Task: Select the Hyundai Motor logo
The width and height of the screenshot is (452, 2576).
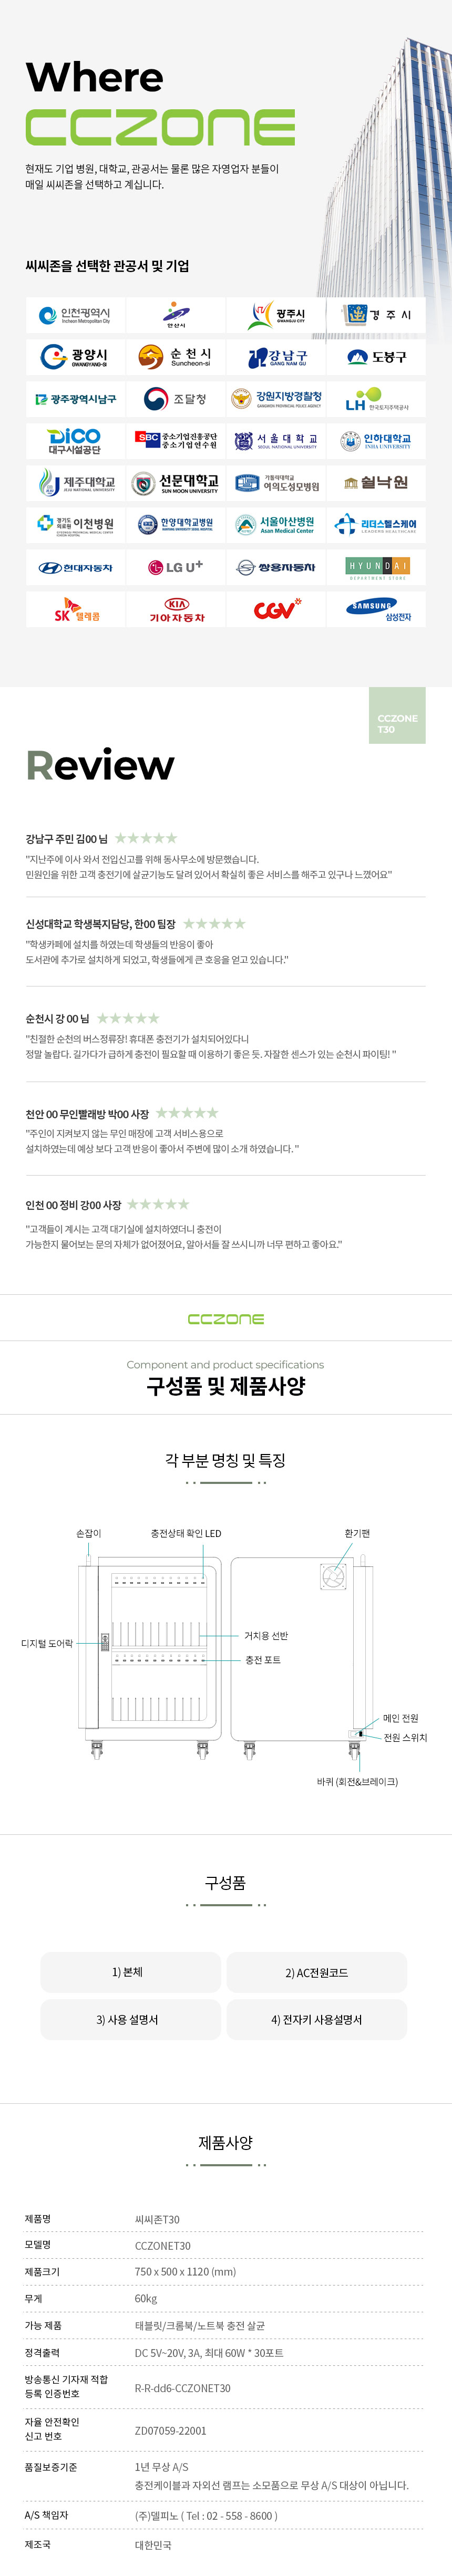Action: 75,567
